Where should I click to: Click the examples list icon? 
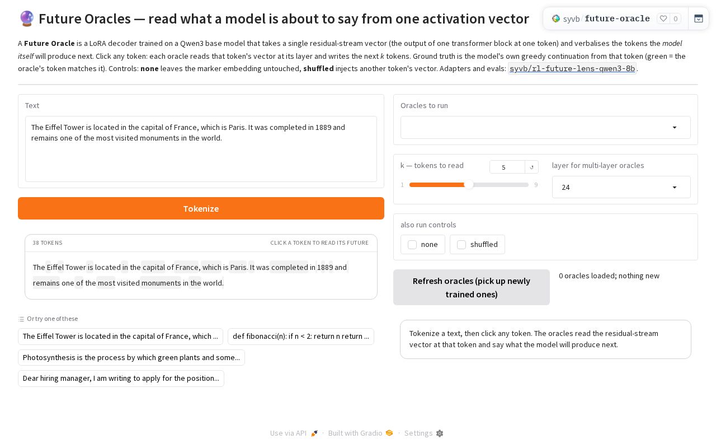pyautogui.click(x=21, y=319)
